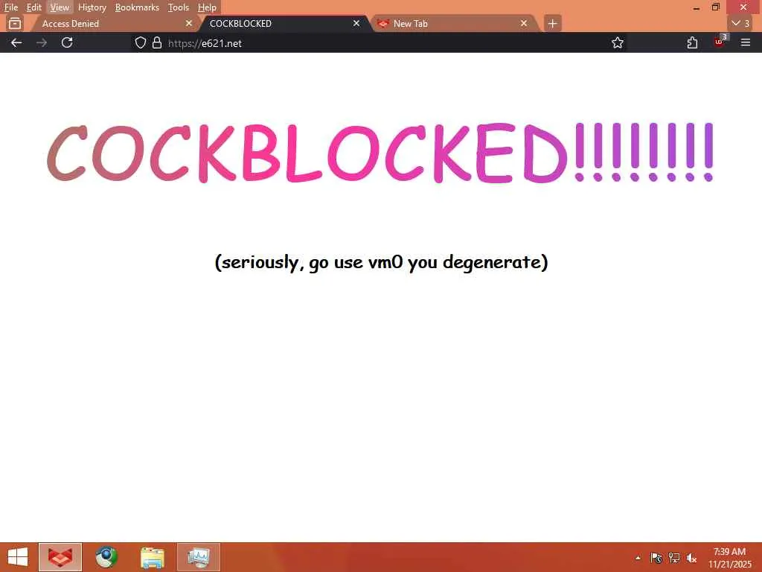View site security padlock info

click(x=157, y=42)
